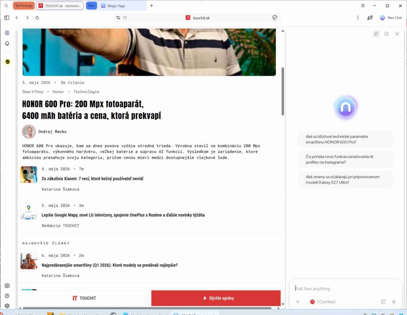Viewport: 407px width, 315px height.
Task: Open site settings icon in address bar
Action: (x=118, y=17)
